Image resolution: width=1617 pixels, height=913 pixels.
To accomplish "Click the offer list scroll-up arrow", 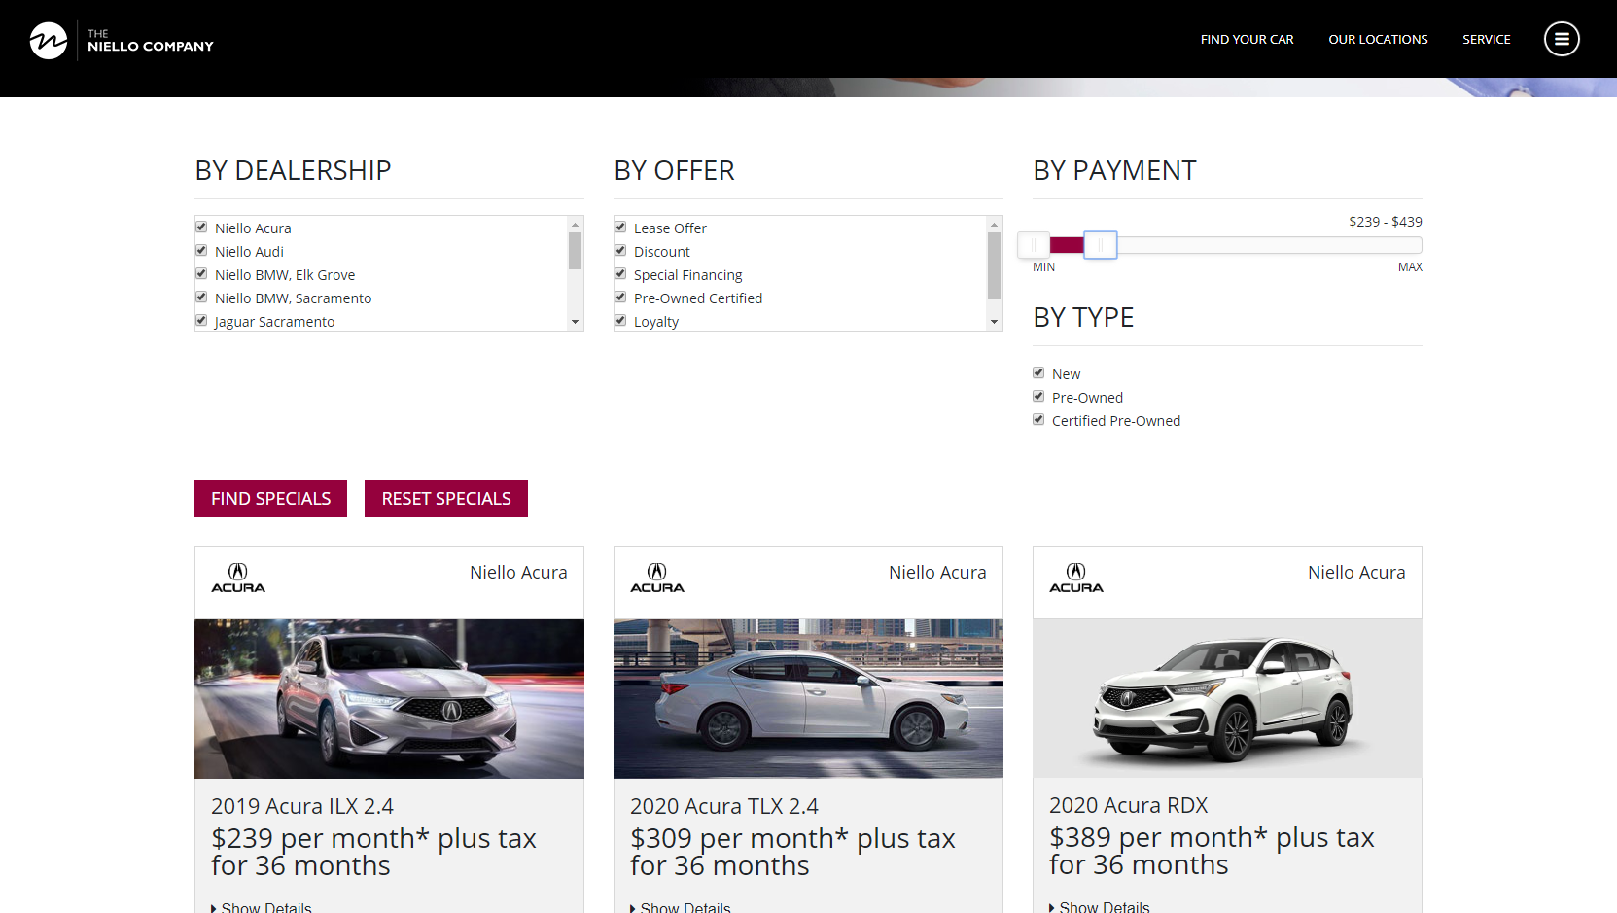I will (994, 224).
